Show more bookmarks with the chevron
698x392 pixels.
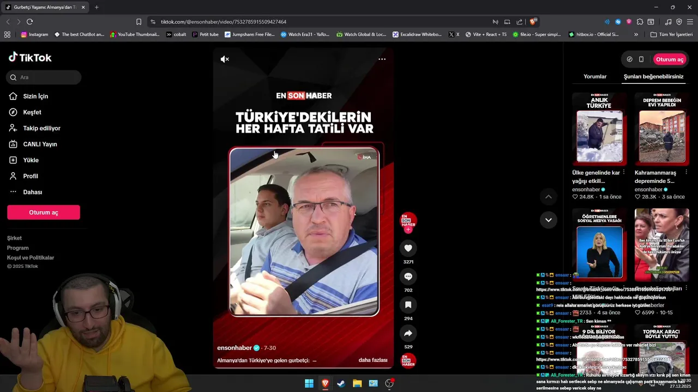[x=636, y=34]
